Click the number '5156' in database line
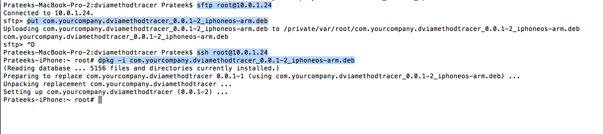The width and height of the screenshot is (603, 134). [x=98, y=68]
